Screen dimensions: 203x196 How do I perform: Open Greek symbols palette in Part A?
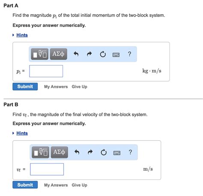point(59,54)
